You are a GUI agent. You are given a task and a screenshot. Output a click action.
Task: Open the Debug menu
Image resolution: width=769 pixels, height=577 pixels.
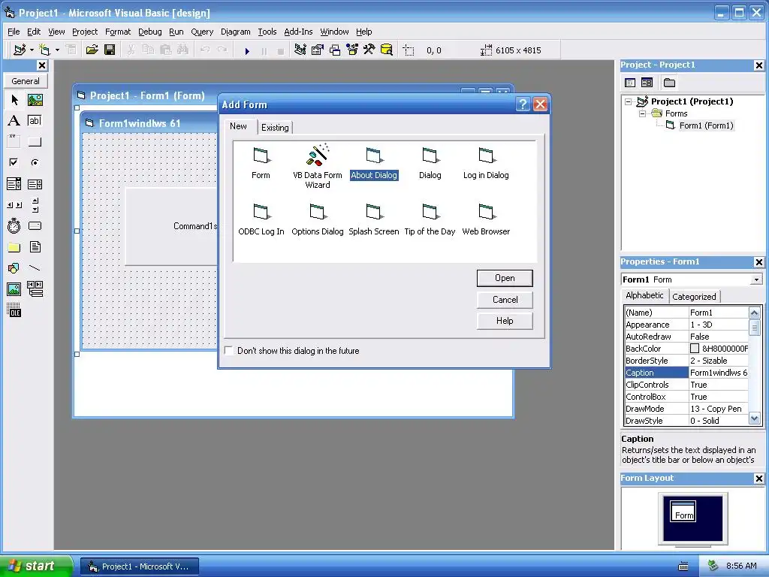point(149,32)
